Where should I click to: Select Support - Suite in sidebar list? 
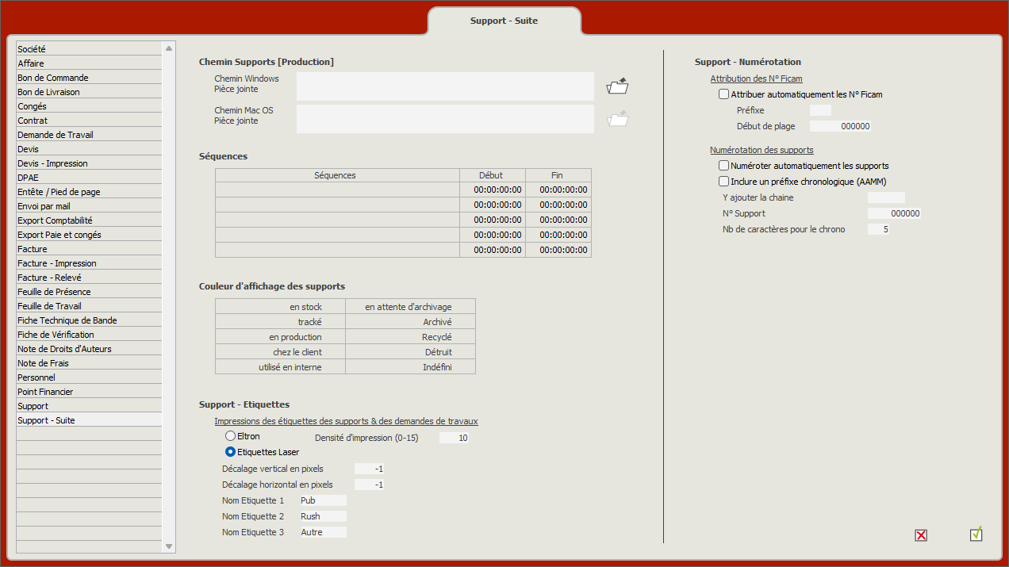tap(89, 420)
